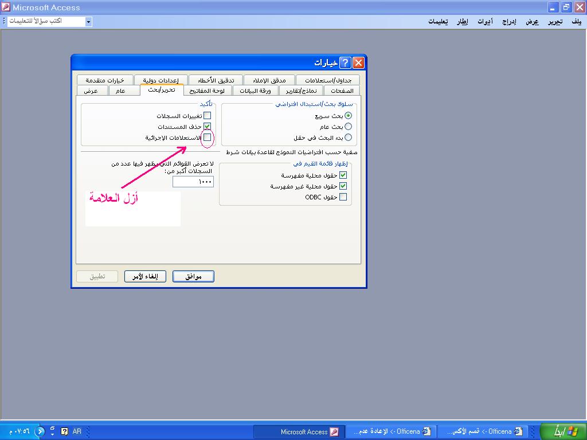Click the records limit field showing ١٠٠٠
This screenshot has width=587, height=440.
(193, 182)
